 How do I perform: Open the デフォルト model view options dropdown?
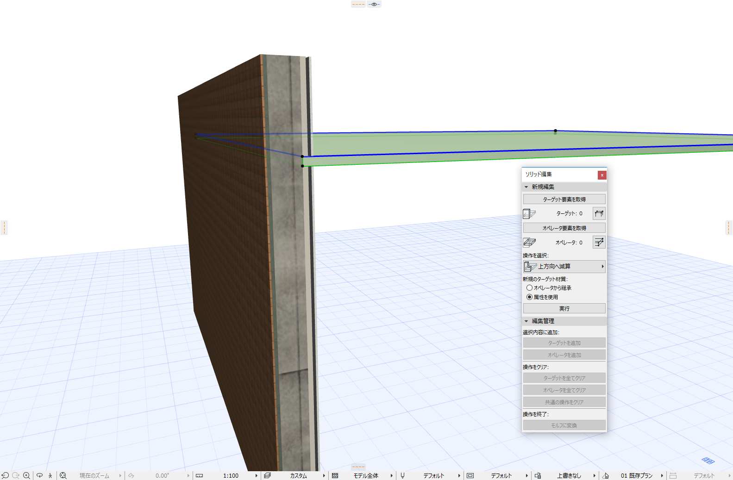coord(527,475)
